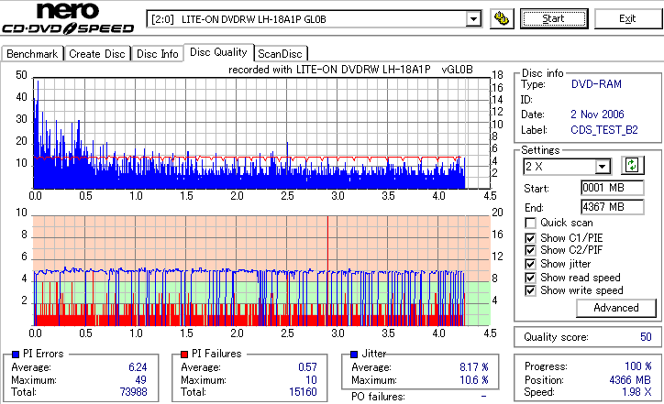Click the Exit button

(627, 19)
